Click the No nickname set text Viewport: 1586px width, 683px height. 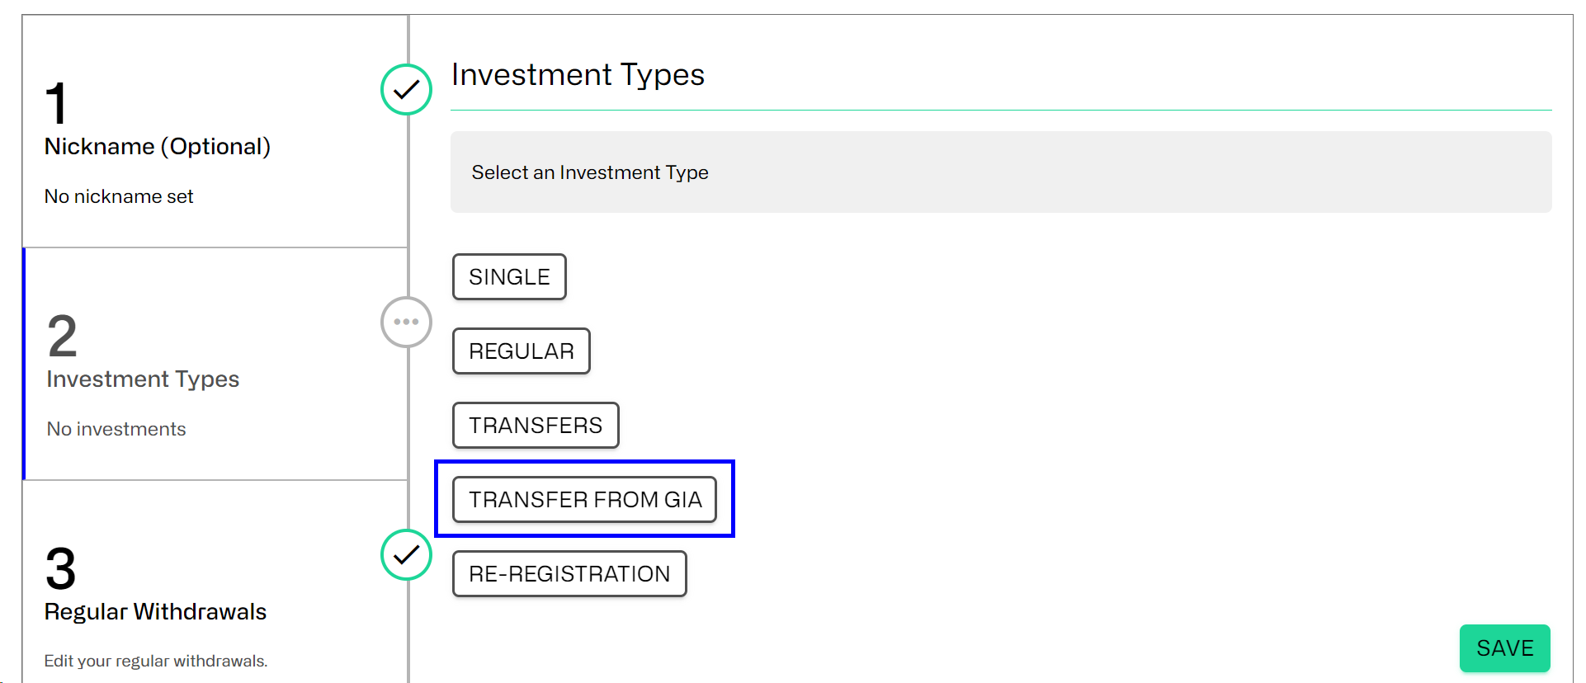119,196
